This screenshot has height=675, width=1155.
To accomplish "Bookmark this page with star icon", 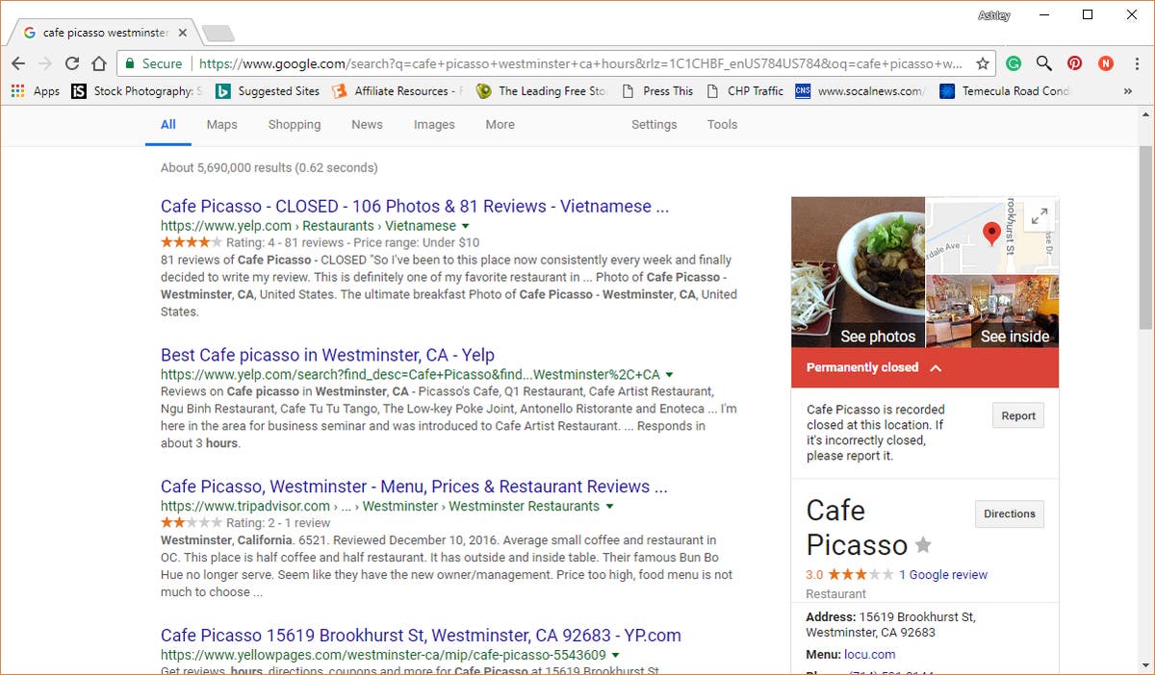I will pyautogui.click(x=983, y=63).
